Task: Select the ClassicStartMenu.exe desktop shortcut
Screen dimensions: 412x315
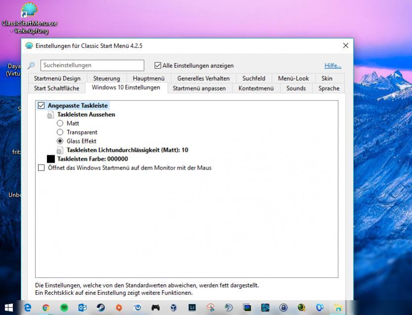Action: [x=29, y=18]
